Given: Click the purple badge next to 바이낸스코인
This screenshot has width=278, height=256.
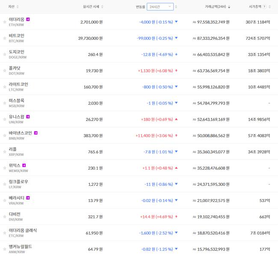Looking at the screenshot, I should [36, 133].
